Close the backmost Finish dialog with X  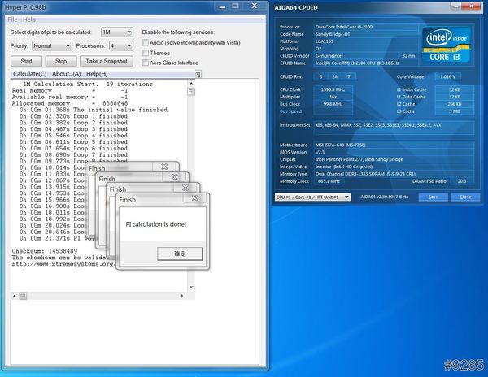click(x=164, y=167)
